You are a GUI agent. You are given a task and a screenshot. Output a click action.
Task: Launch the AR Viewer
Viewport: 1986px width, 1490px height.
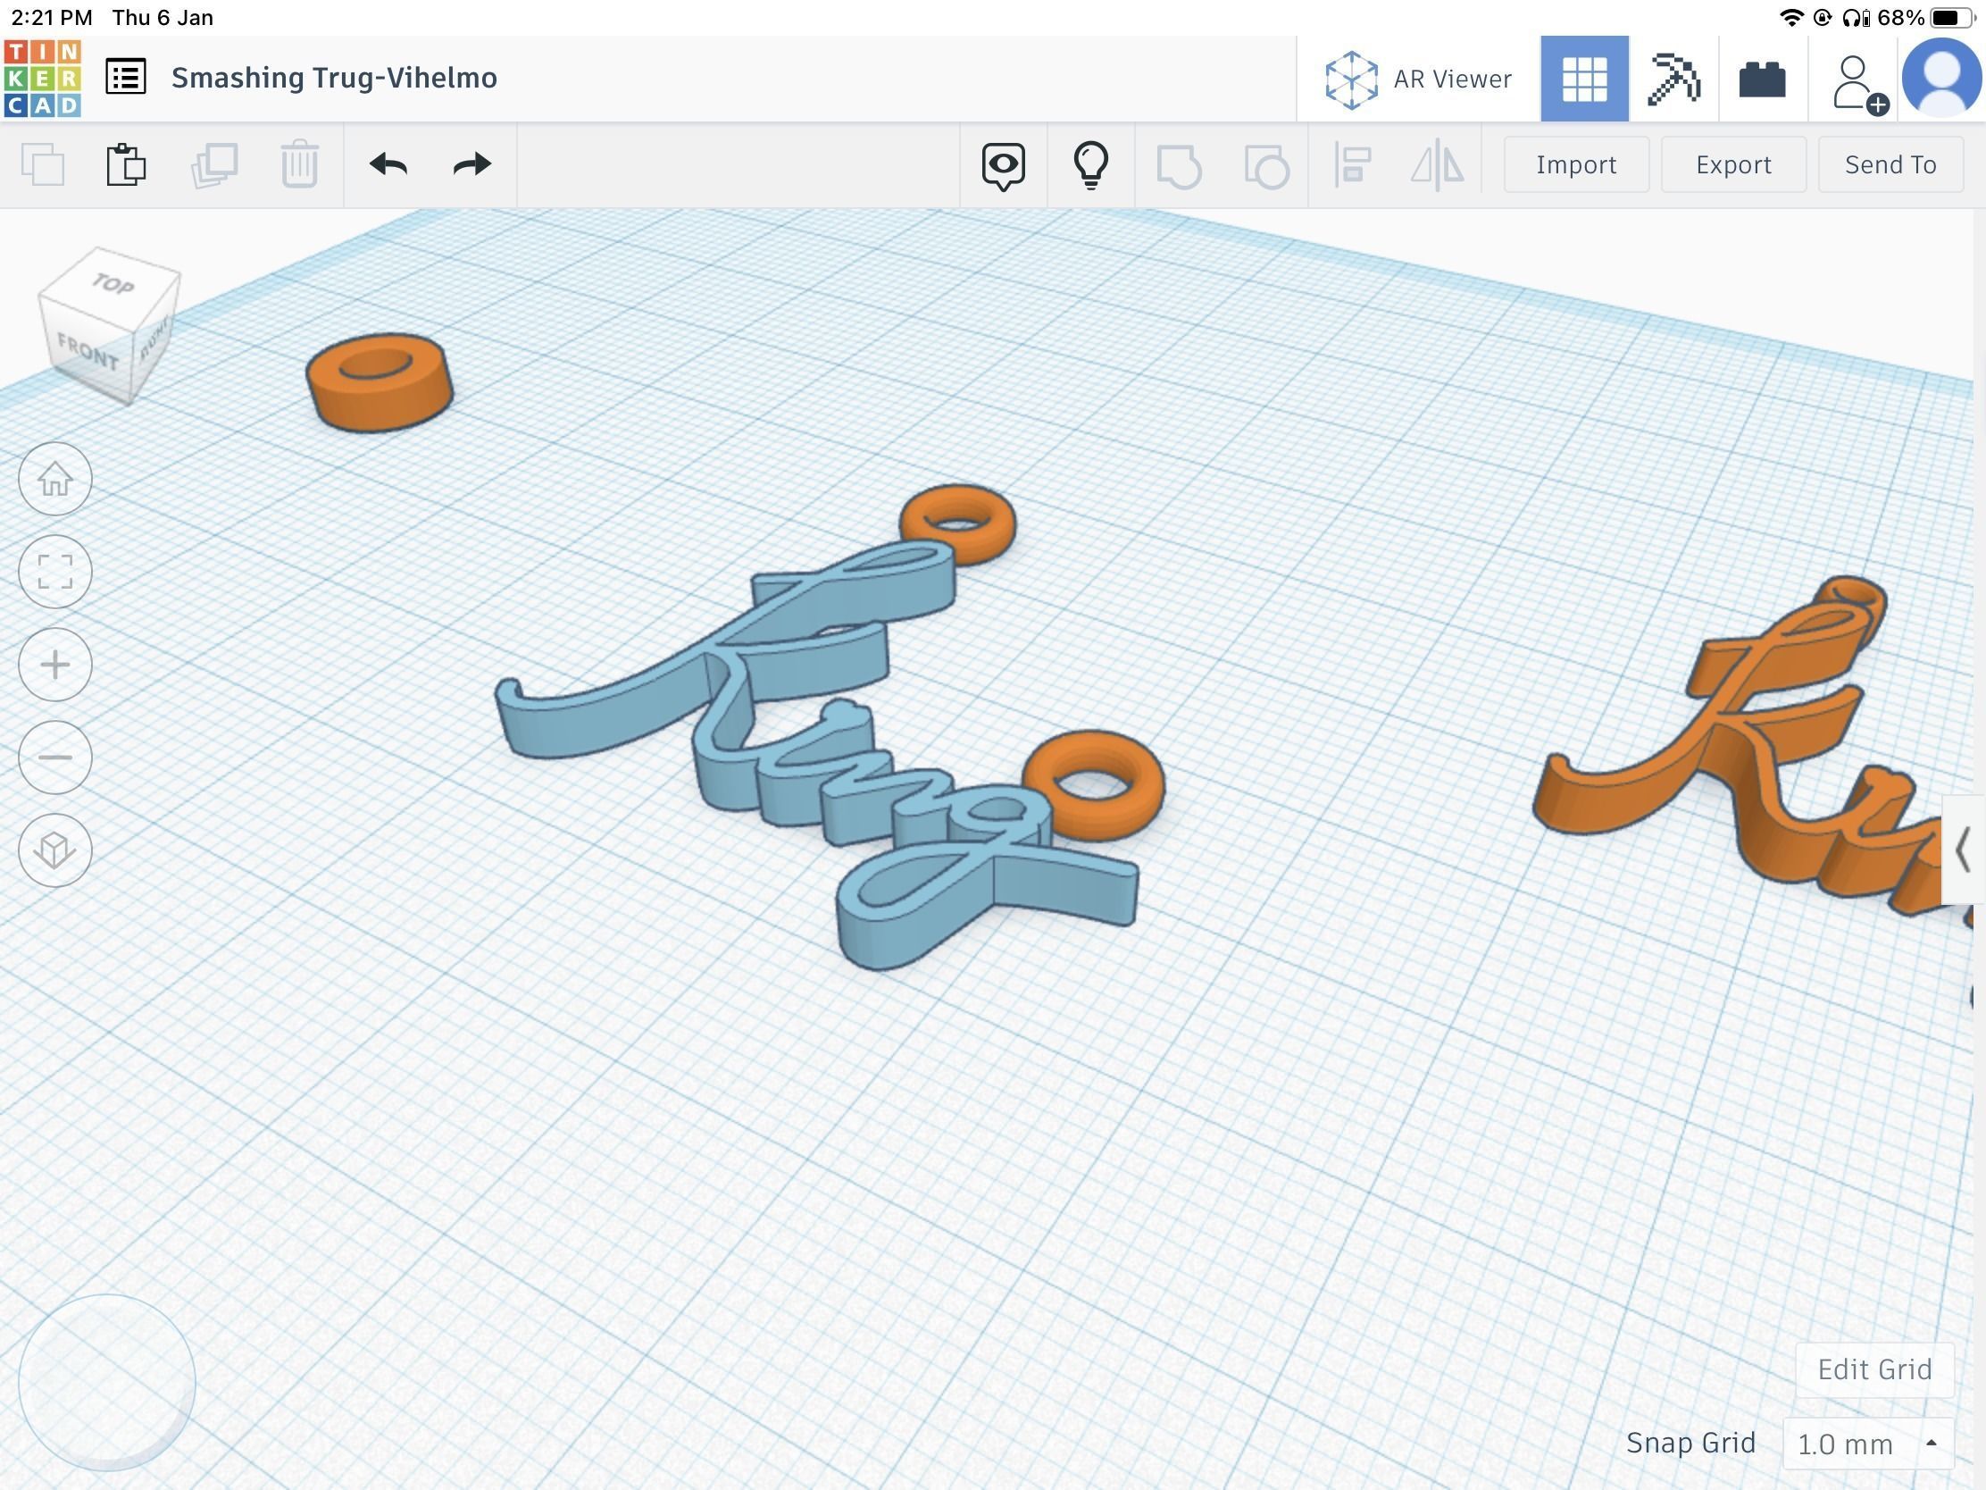click(x=1419, y=79)
